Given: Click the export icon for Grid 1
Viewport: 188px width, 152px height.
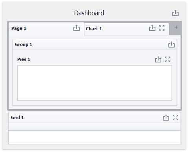Looking at the screenshot, I should [166, 117].
